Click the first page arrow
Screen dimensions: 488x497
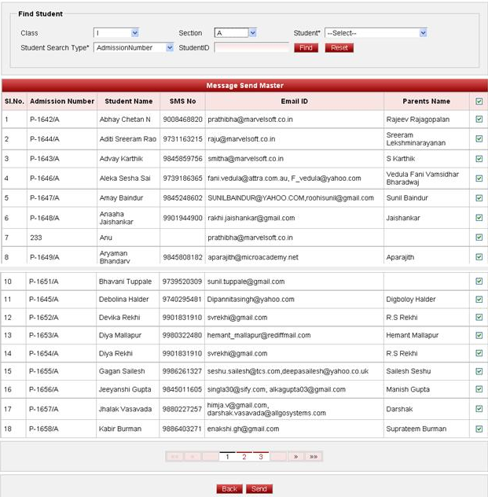(x=174, y=456)
